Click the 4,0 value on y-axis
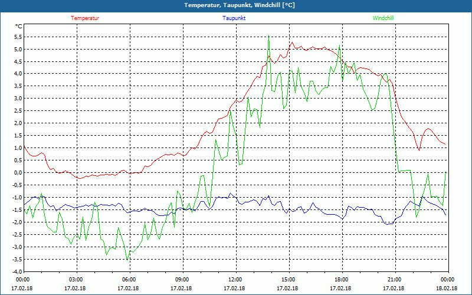 tap(18, 74)
